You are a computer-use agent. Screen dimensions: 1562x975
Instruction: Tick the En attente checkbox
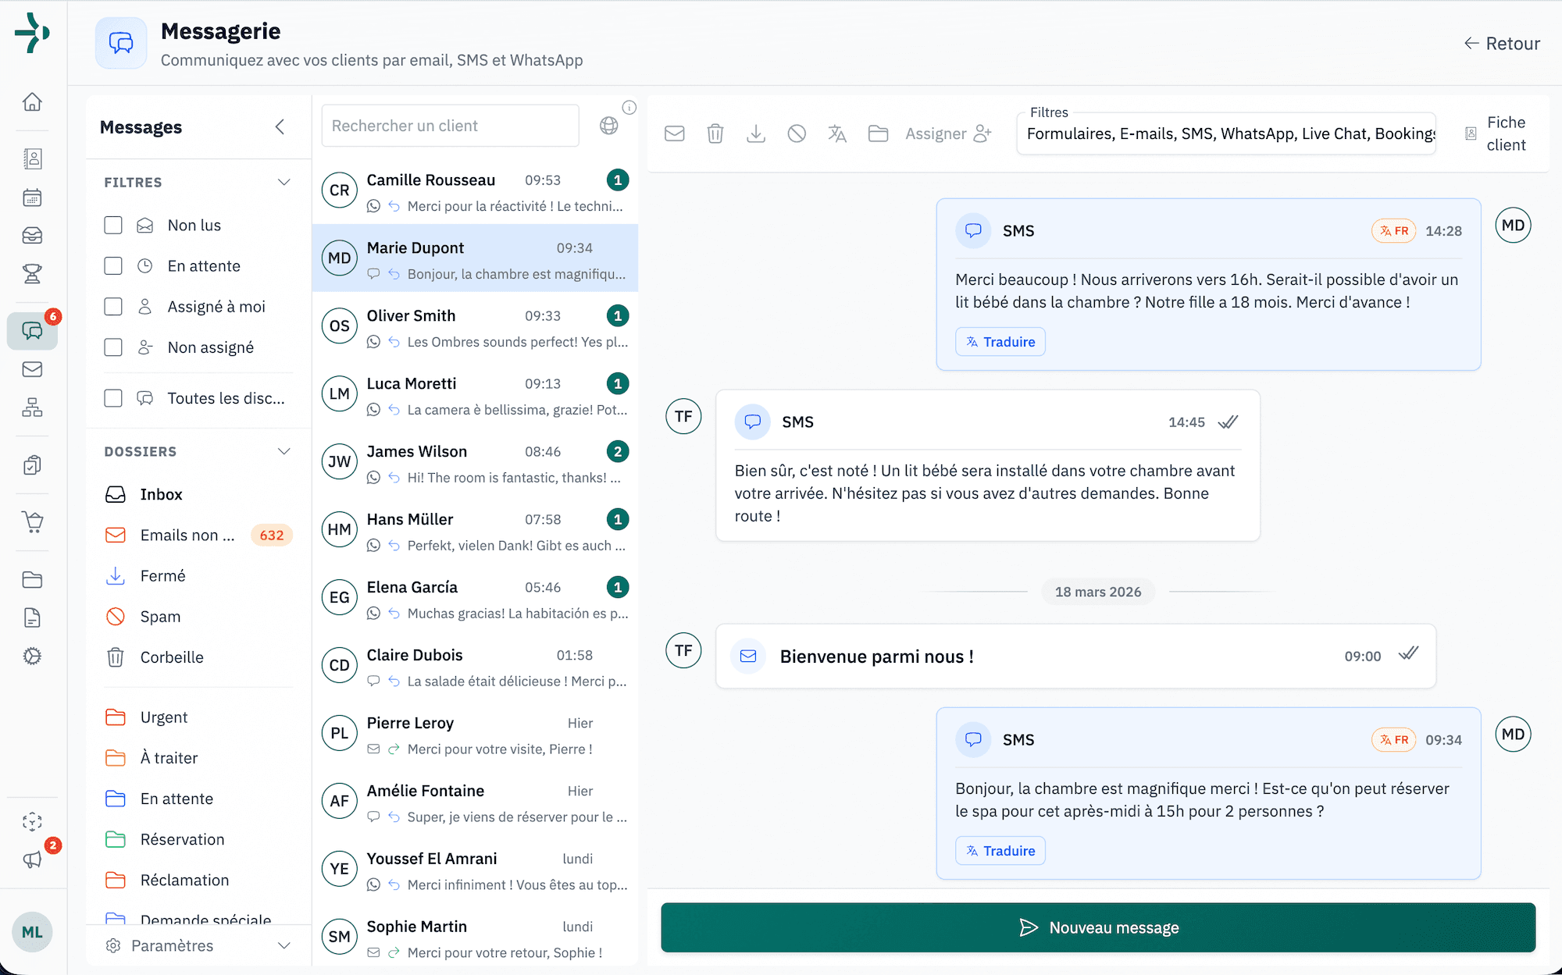coord(113,265)
